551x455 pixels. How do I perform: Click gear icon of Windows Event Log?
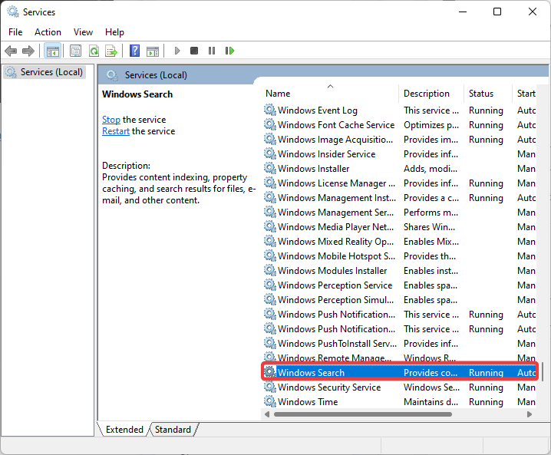click(270, 110)
